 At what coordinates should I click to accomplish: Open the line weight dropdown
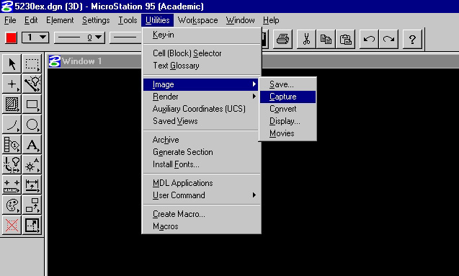pyautogui.click(x=125, y=37)
